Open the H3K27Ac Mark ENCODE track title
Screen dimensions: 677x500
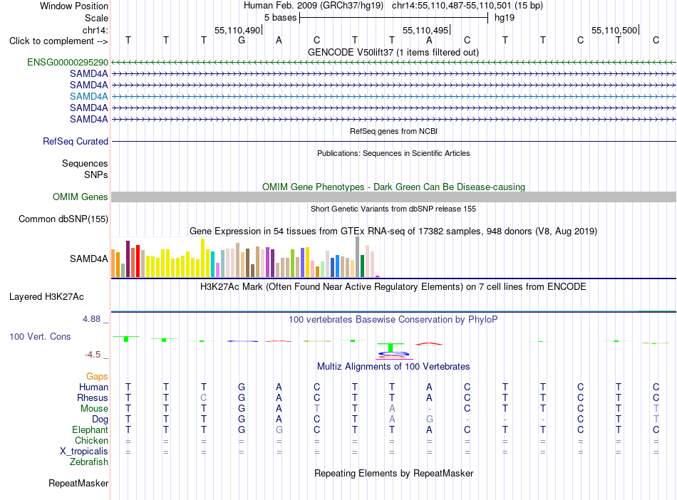click(x=393, y=287)
